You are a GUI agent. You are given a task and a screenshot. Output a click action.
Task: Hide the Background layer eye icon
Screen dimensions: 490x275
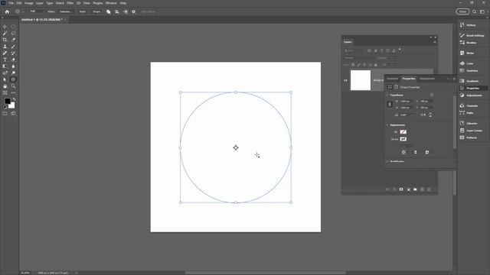pos(345,80)
